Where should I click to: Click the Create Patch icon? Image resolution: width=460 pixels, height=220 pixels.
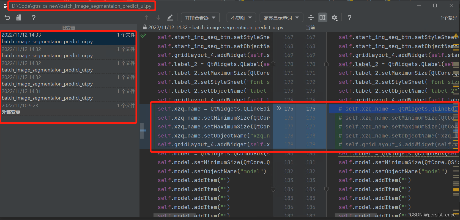coord(18,18)
